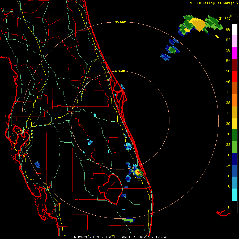Click the light orange legend swatch

[234, 100]
